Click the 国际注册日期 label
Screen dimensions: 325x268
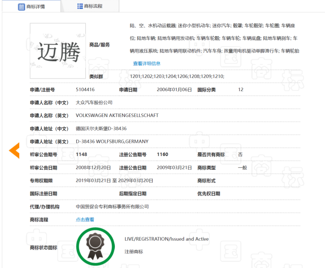click(x=43, y=194)
